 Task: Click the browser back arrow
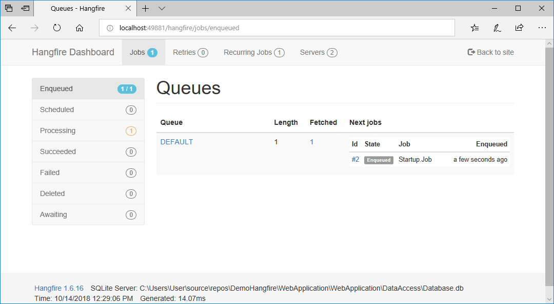pyautogui.click(x=12, y=28)
